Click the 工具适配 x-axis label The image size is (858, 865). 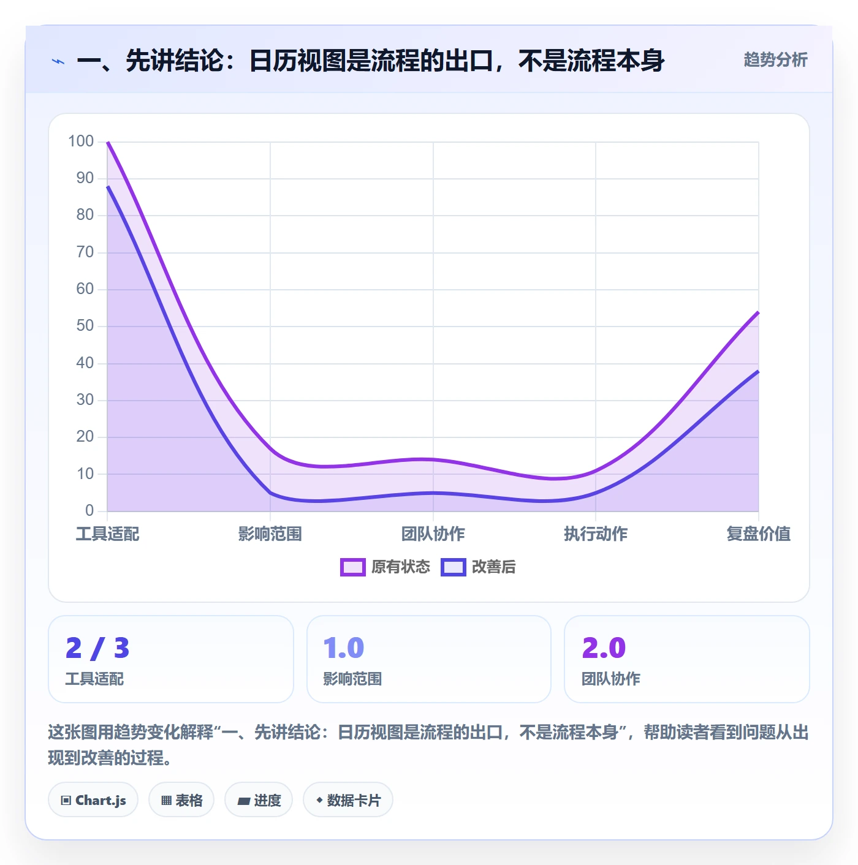[x=107, y=534]
